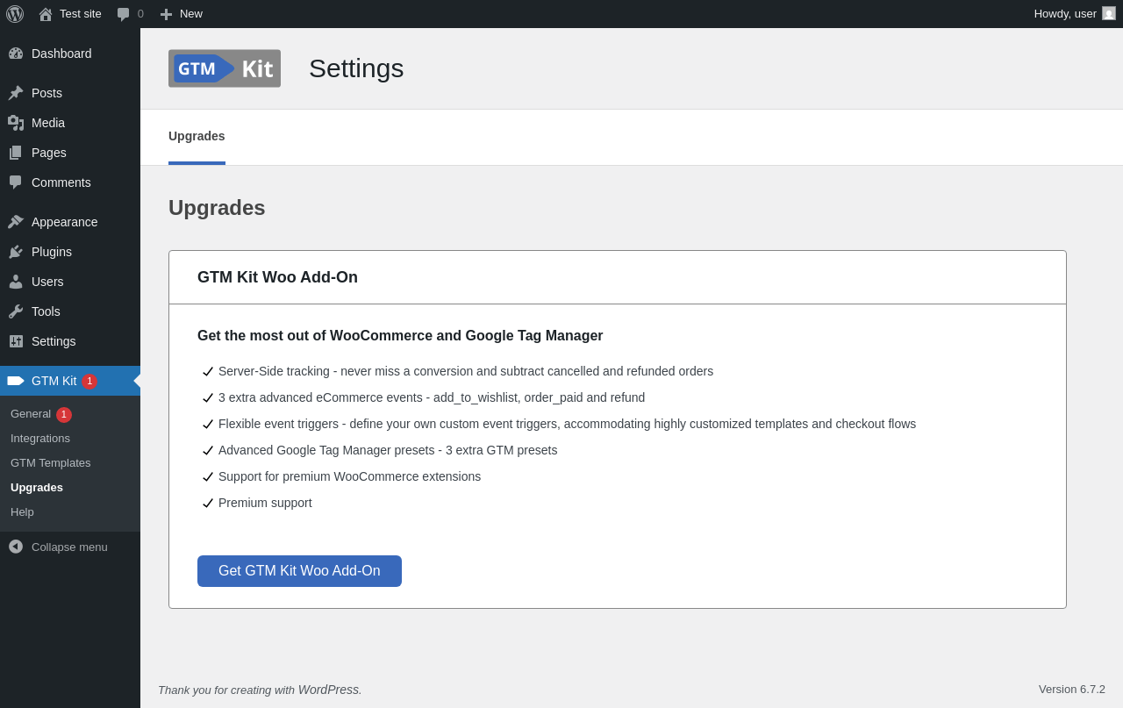
Task: Select the GTM Kit menu item
Action: tap(70, 381)
